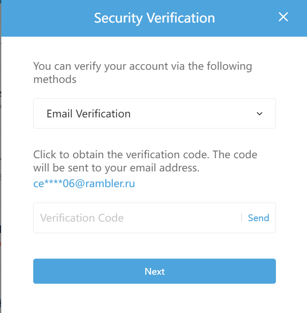The width and height of the screenshot is (307, 313).
Task: Click the divider line beside Send
Action: (242, 218)
